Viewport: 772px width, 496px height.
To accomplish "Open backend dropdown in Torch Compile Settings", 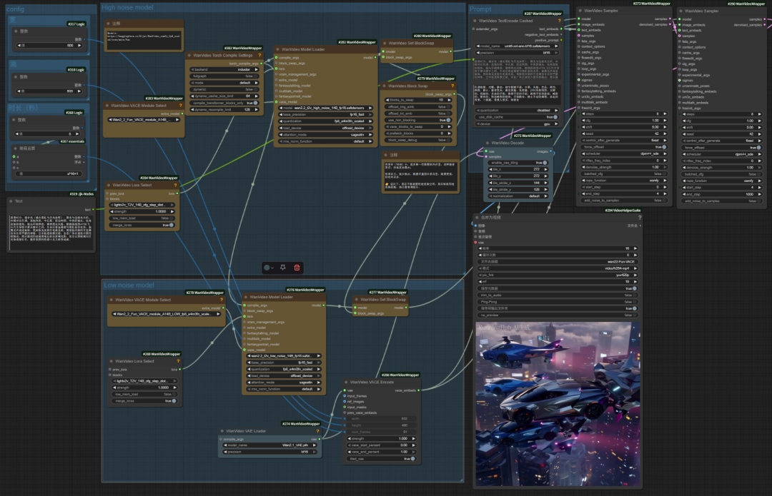I will [x=224, y=69].
